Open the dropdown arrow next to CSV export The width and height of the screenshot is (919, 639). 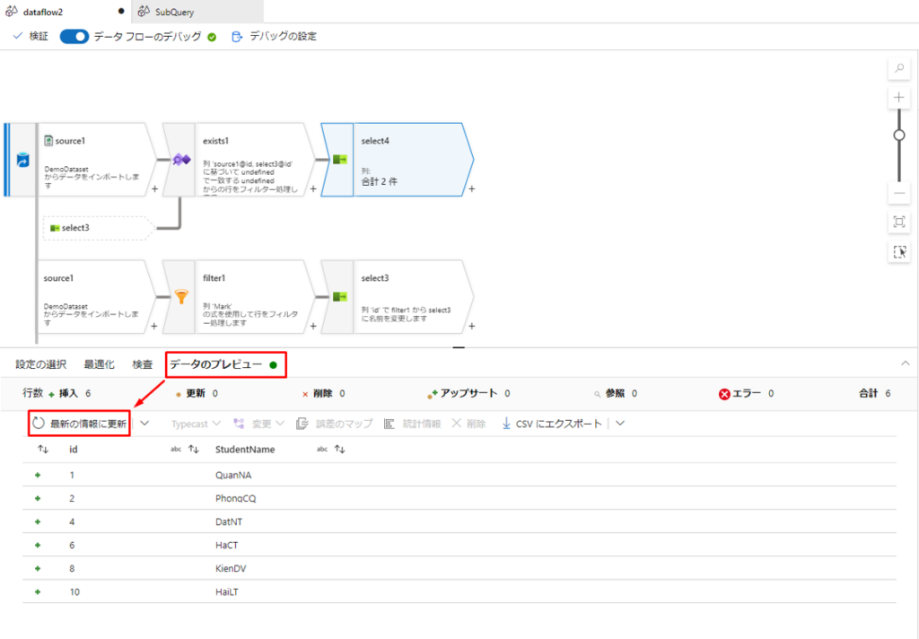[620, 424]
